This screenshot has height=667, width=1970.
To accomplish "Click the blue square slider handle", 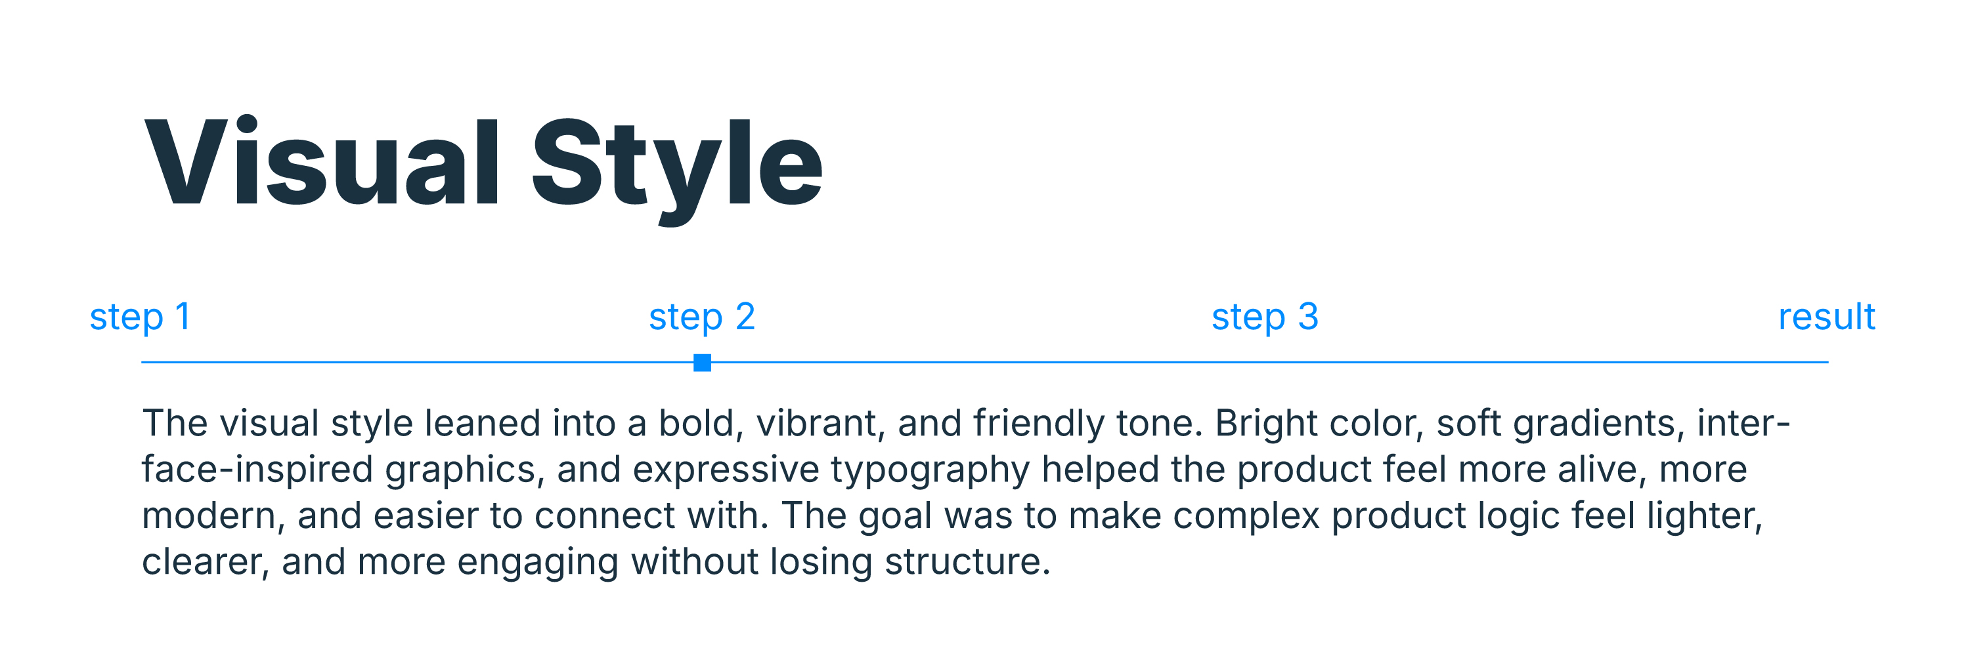I will (702, 362).
